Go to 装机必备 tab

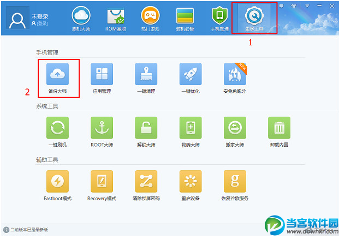tap(185, 19)
